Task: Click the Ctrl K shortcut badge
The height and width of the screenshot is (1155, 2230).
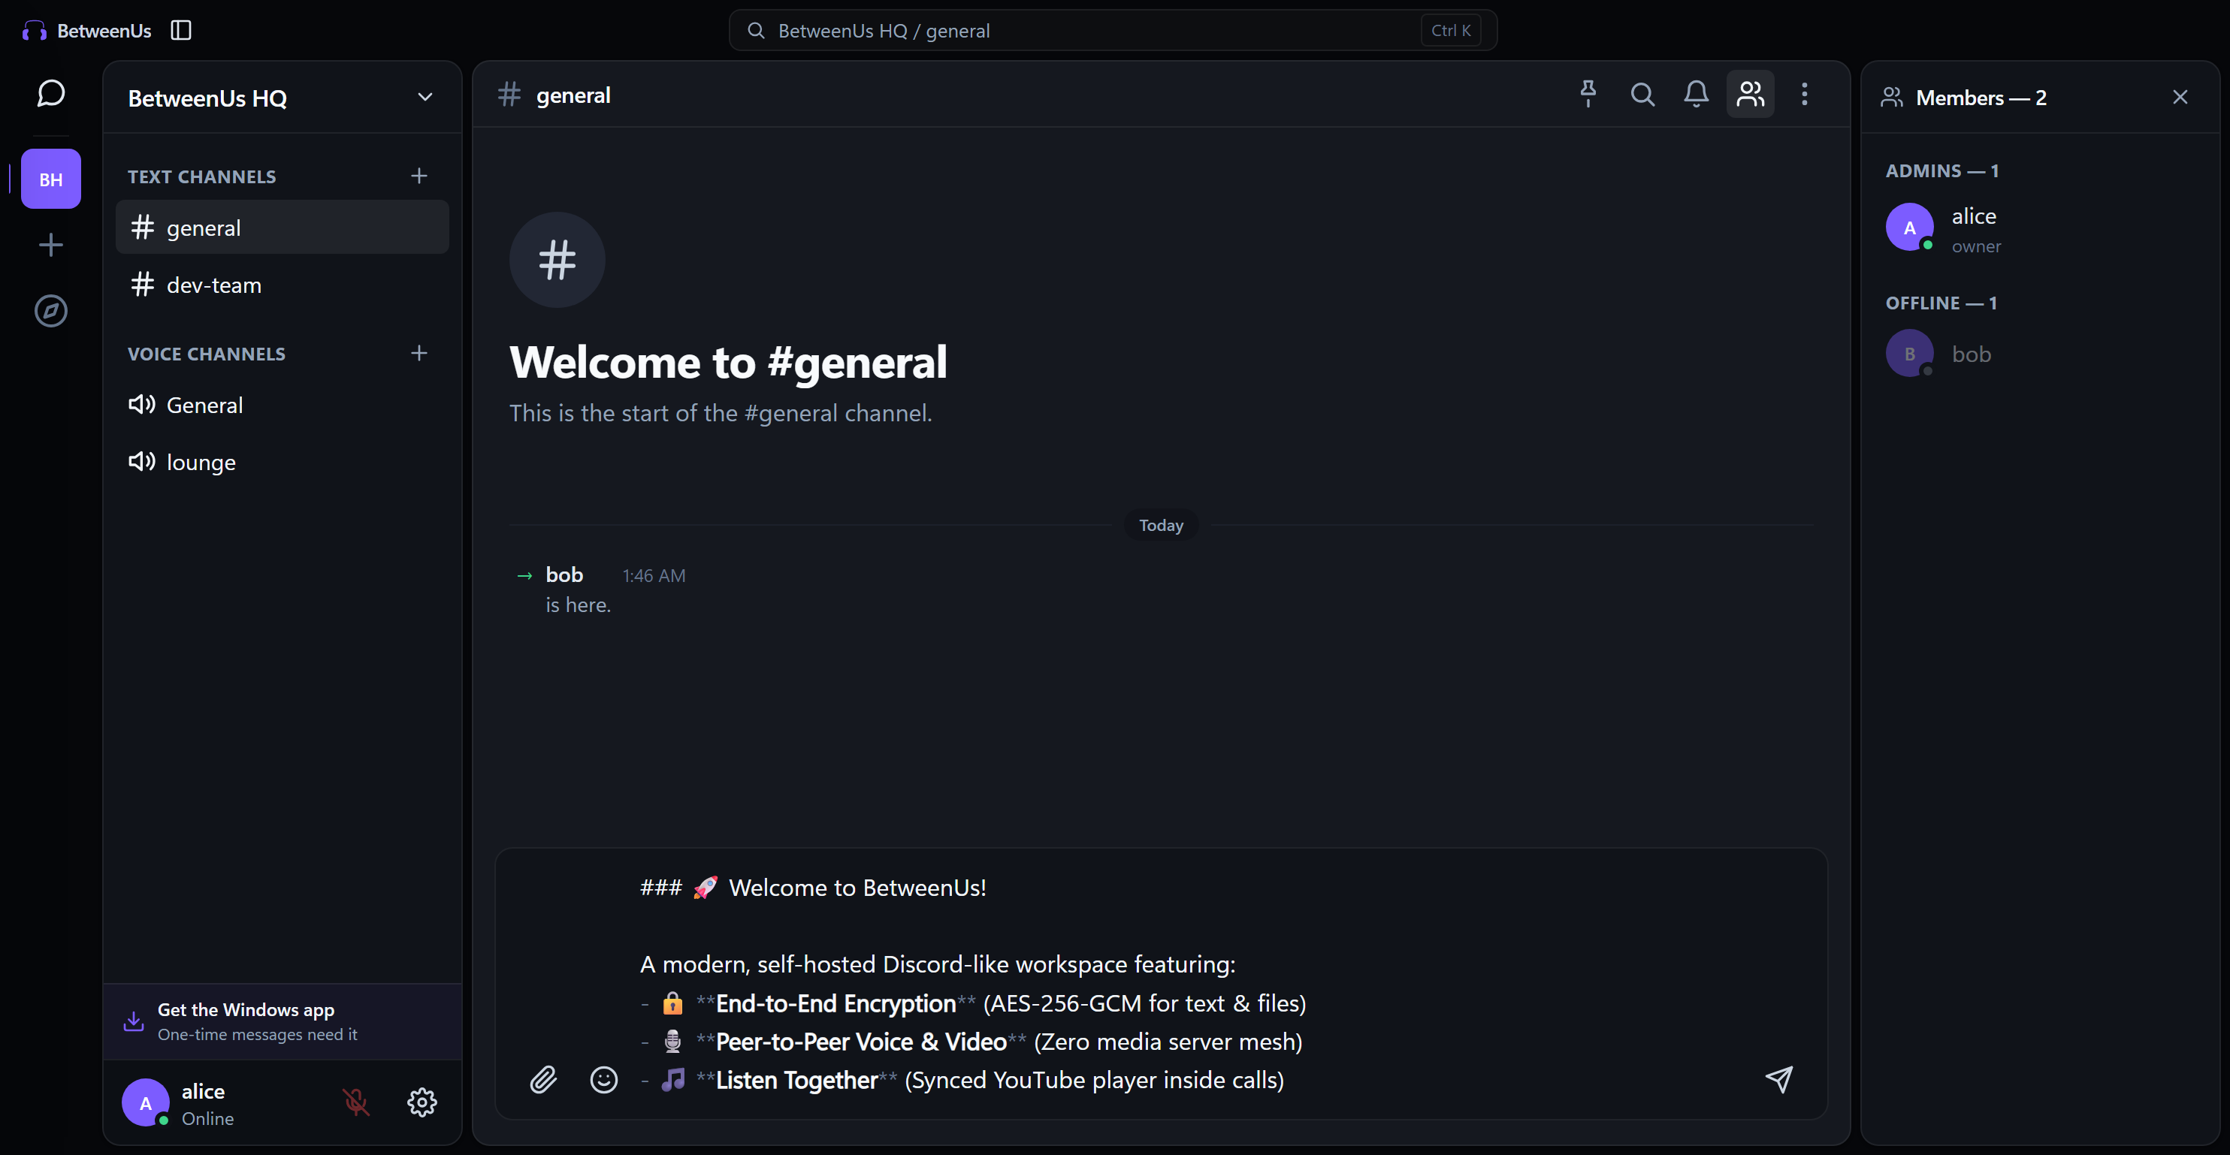Action: pos(1450,30)
